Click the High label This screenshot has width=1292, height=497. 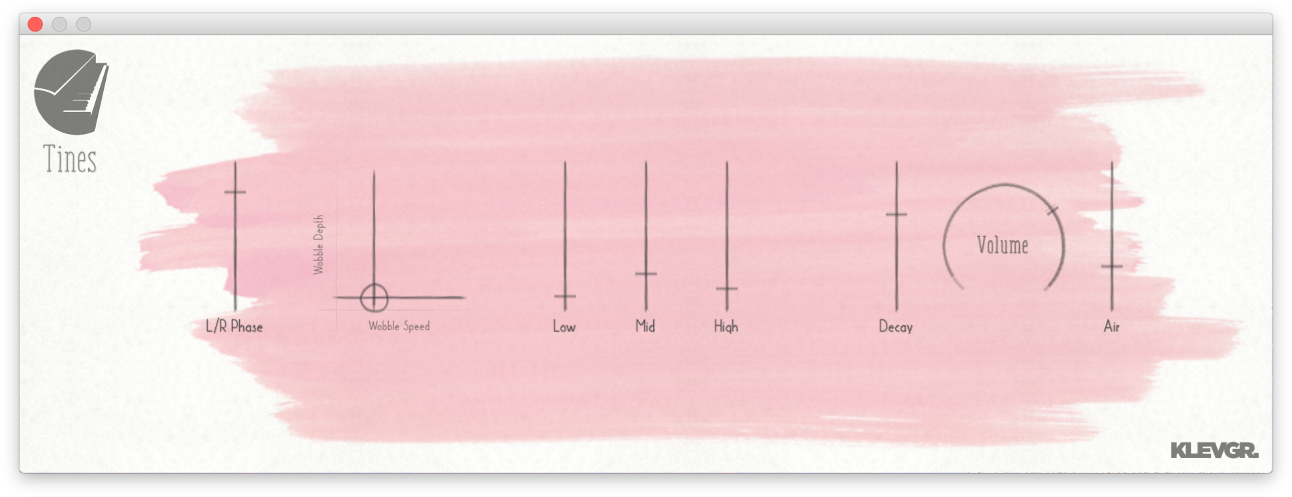click(x=726, y=327)
